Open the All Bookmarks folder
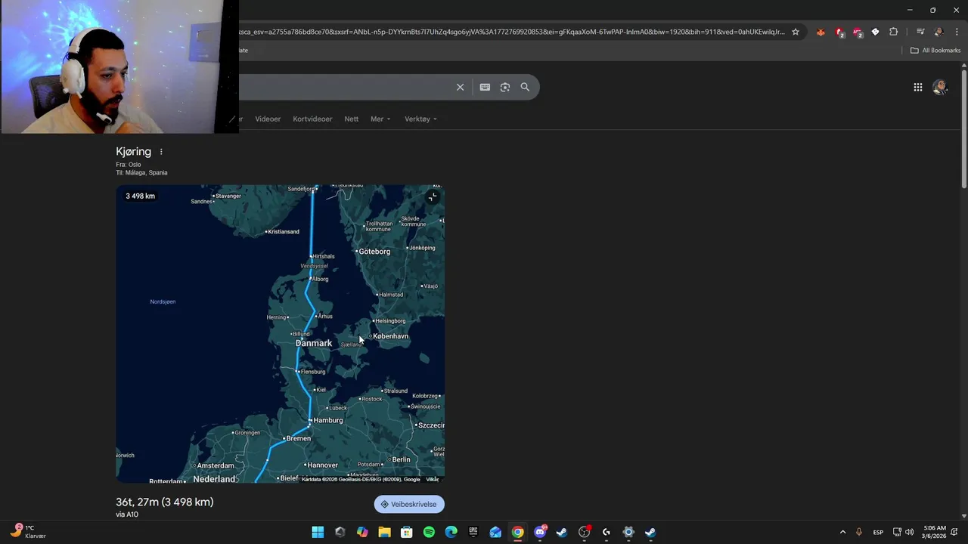This screenshot has height=544, width=968. coord(935,51)
